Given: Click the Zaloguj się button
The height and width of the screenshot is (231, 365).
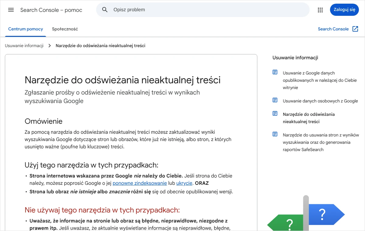Looking at the screenshot, I should 344,10.
